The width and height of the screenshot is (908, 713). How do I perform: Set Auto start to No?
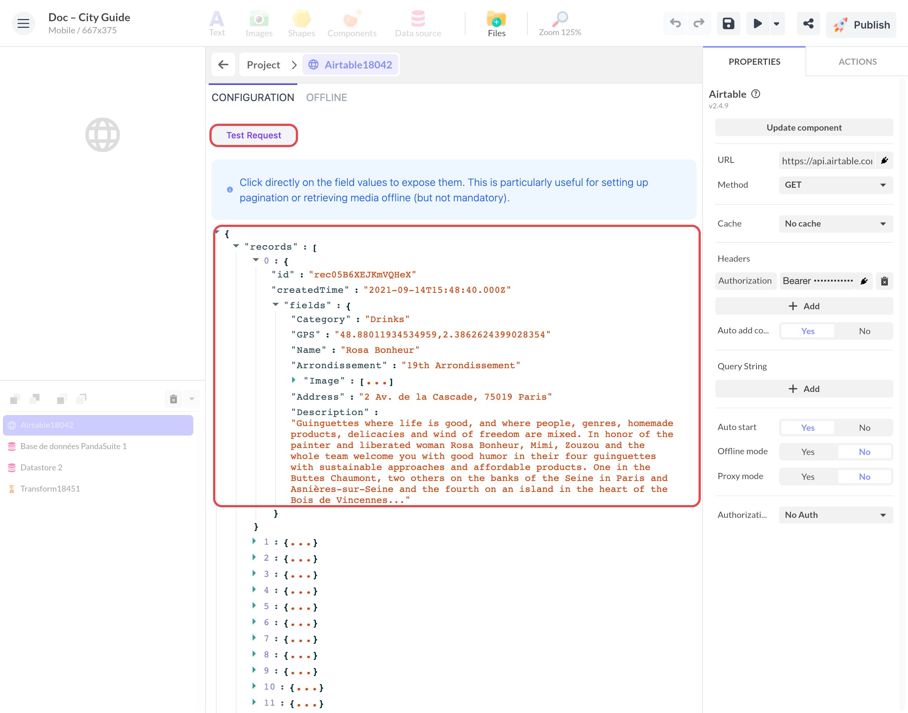click(864, 428)
